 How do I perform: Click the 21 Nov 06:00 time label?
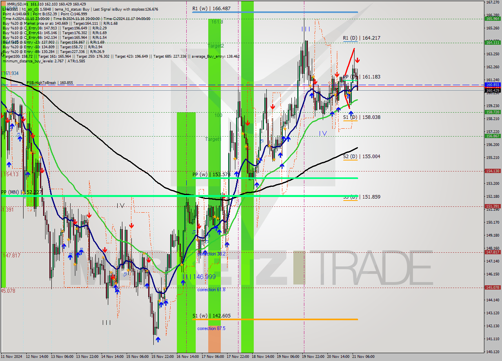363,357
